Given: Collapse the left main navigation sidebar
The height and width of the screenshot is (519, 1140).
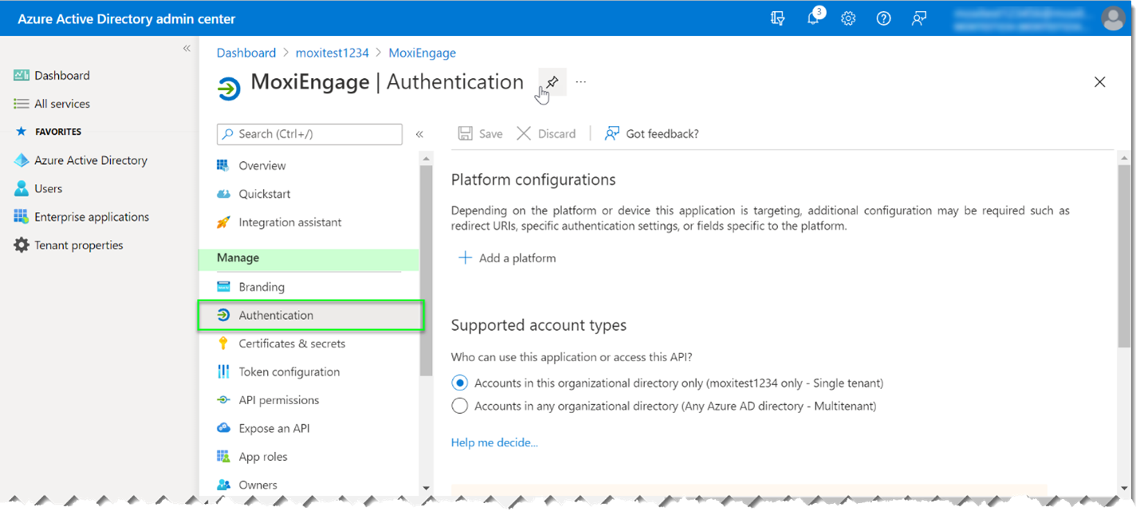Looking at the screenshot, I should click(187, 49).
